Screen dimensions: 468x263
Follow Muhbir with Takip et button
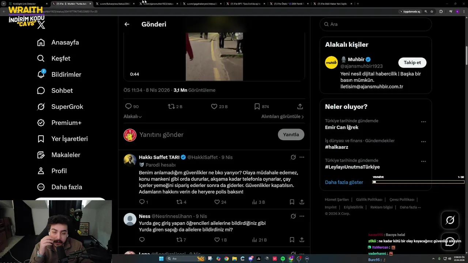412,62
